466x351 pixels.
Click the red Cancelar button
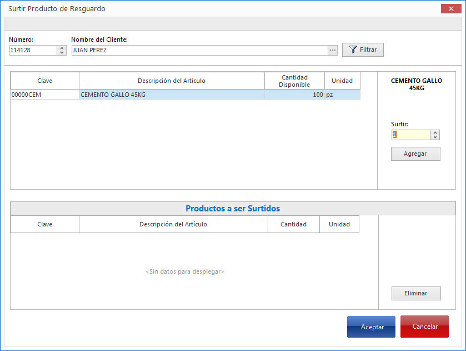(424, 327)
